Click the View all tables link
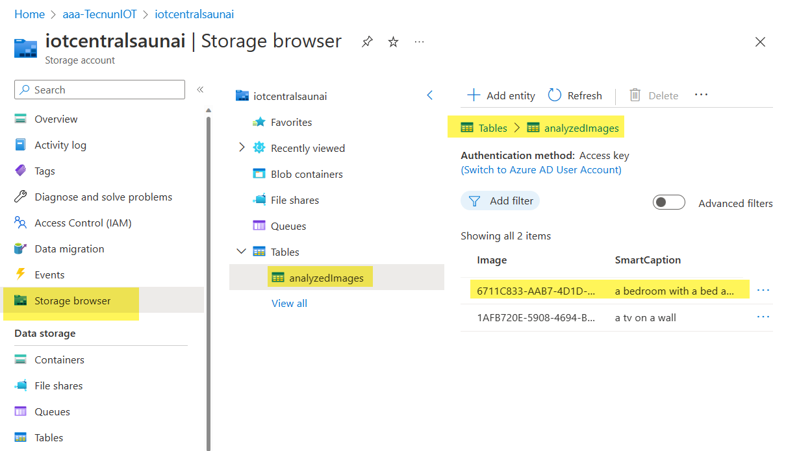The height and width of the screenshot is (451, 786). pyautogui.click(x=289, y=303)
